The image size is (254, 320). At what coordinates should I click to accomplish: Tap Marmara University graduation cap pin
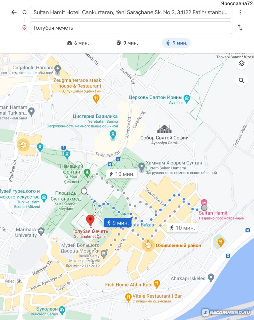[41, 231]
